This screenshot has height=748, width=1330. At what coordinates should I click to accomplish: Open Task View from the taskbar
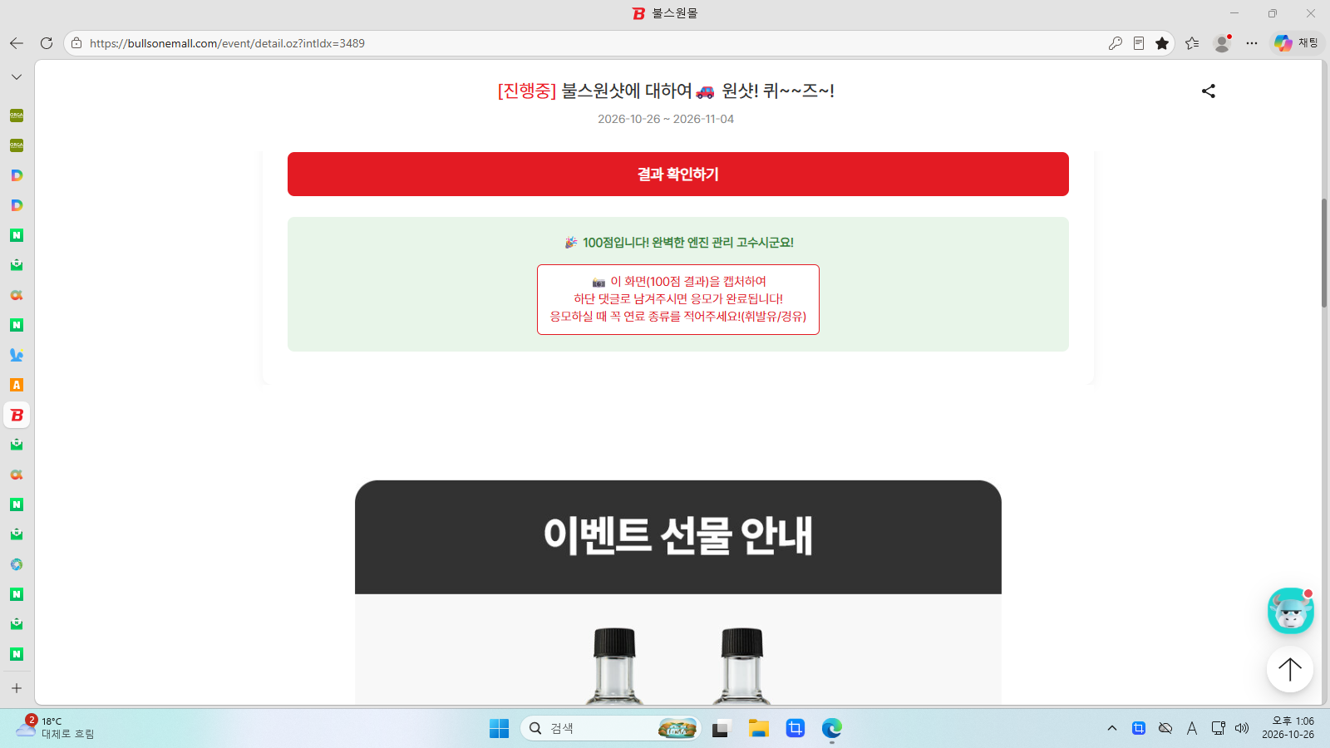[721, 728]
